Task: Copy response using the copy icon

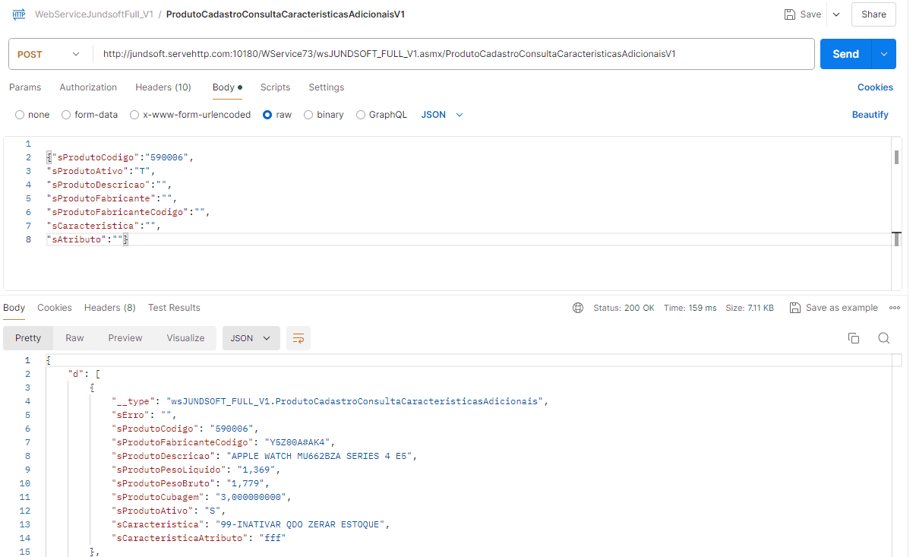Action: 854,338
